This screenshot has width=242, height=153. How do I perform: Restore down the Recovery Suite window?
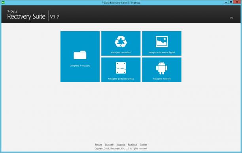[231, 2]
